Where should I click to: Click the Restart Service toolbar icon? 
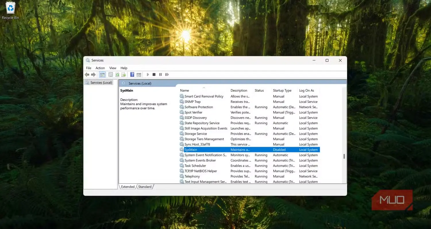167,75
